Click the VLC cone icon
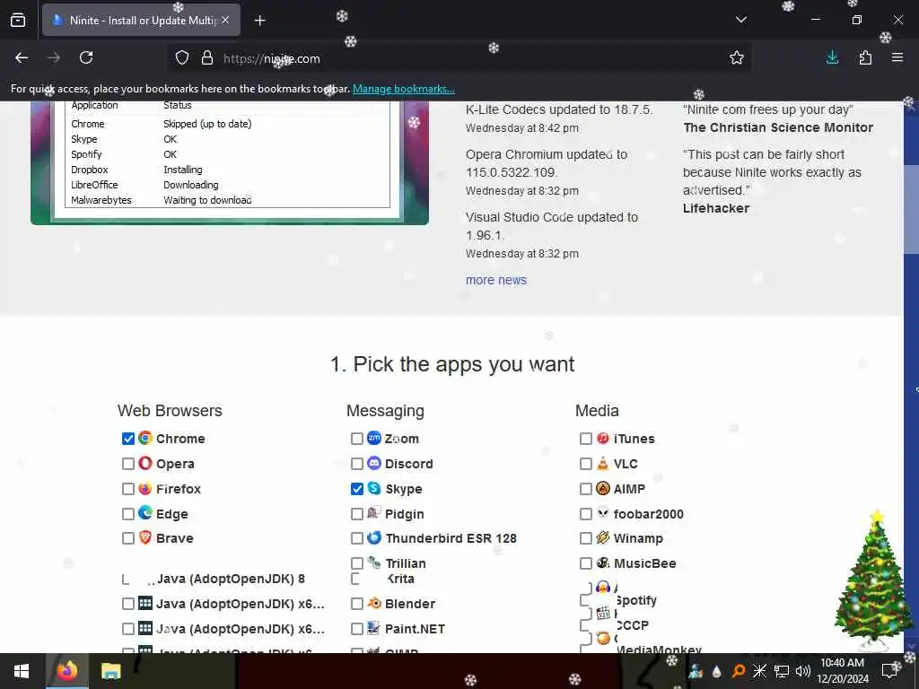 (x=602, y=464)
